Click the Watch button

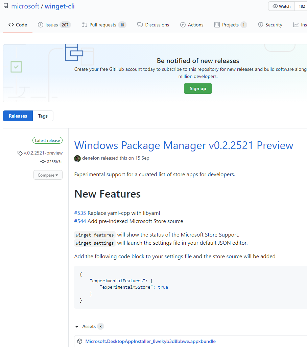[x=282, y=6]
